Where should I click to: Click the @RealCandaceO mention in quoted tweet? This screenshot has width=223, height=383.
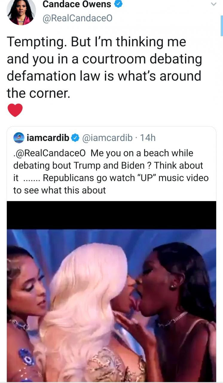coord(50,153)
